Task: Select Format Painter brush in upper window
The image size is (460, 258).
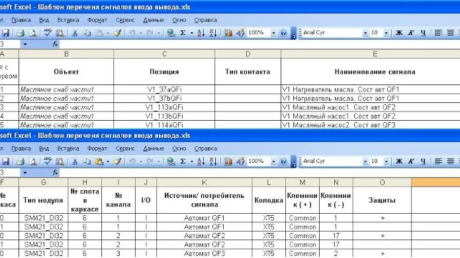Action: pyautogui.click(x=118, y=33)
